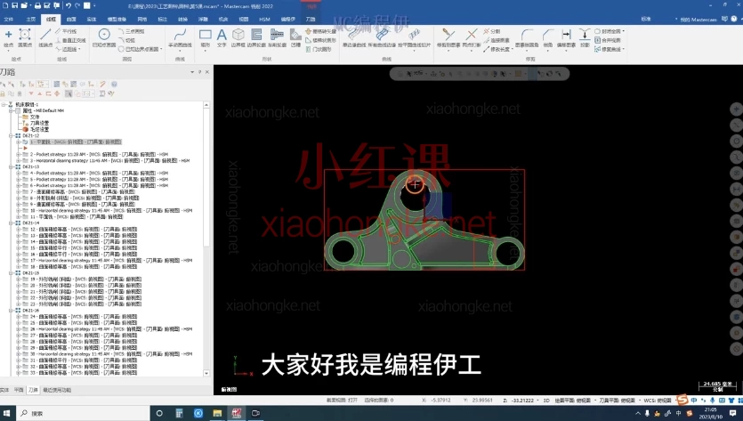Select the Circle Center Point tool

104,38
